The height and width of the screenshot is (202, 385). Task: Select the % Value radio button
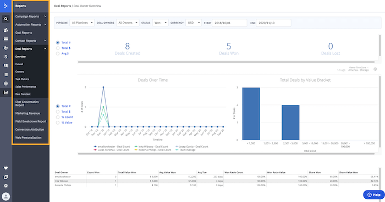[x=58, y=122]
